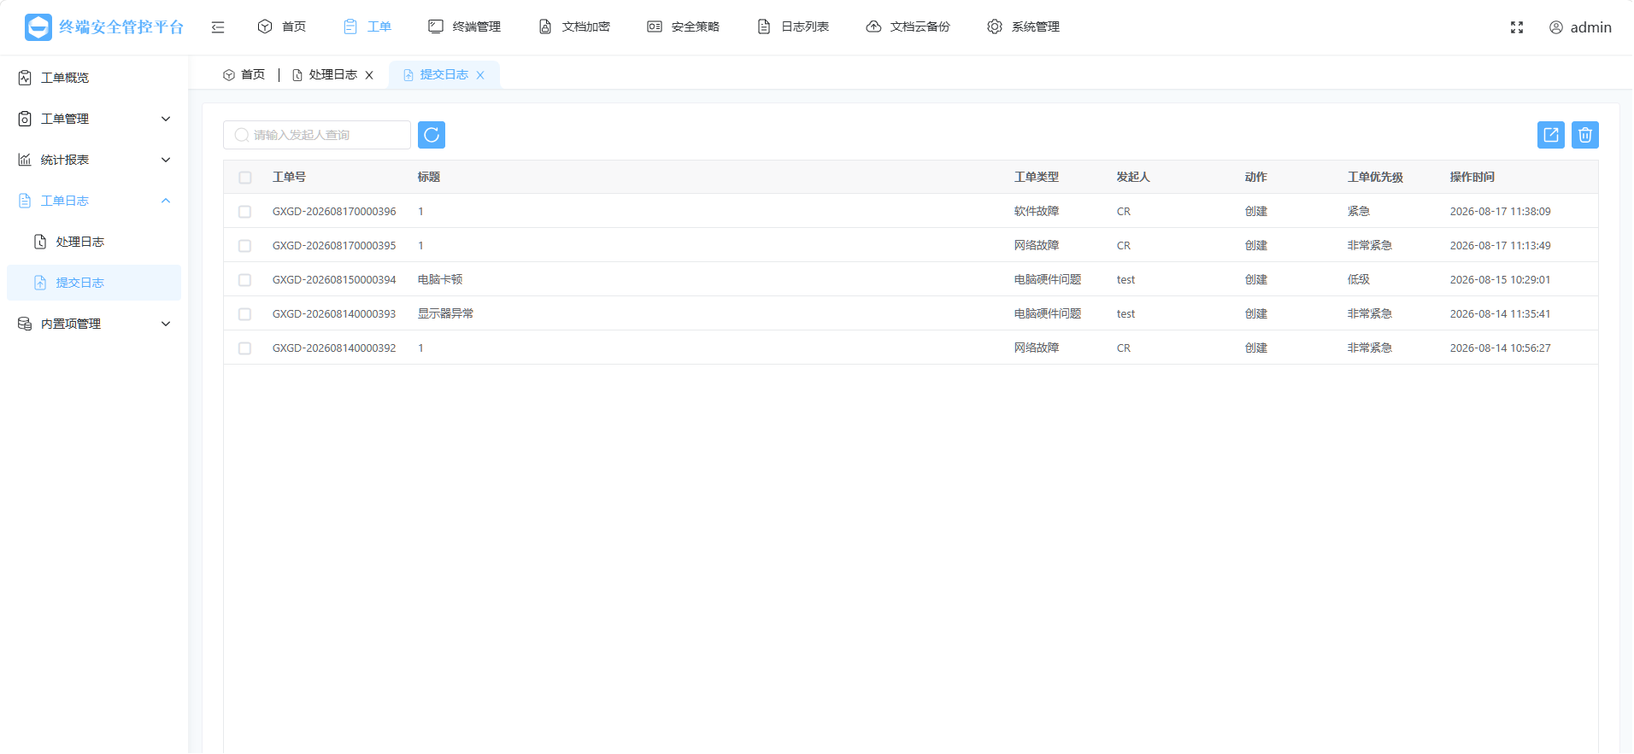Click the 处理日志 sidebar file icon
1634x754 pixels.
(40, 242)
